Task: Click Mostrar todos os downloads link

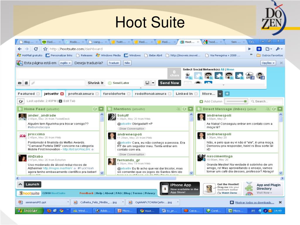Action: [255, 202]
